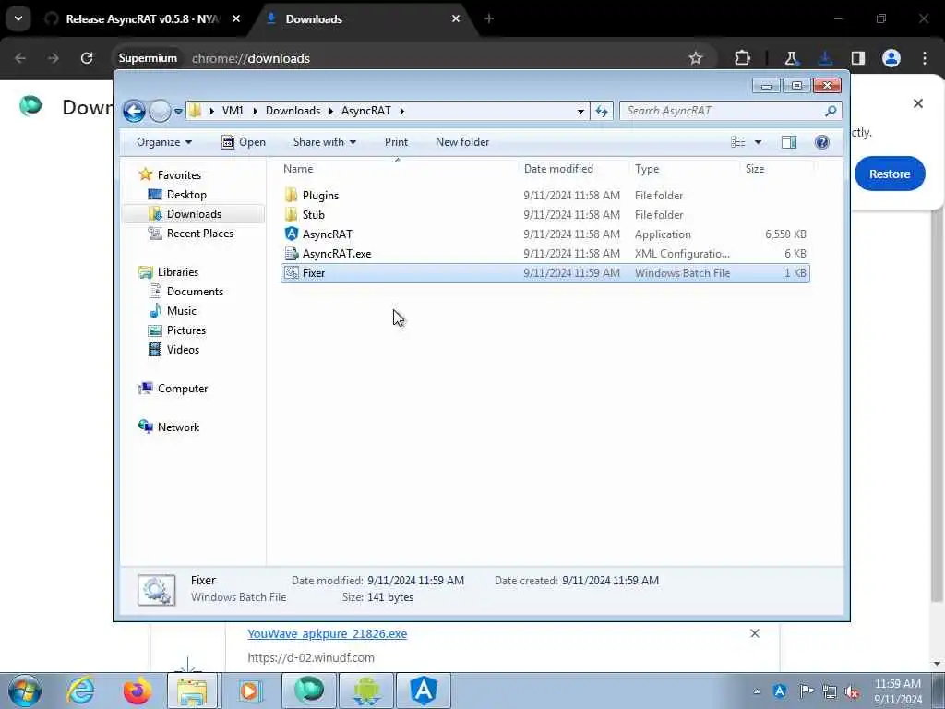Reload the browser page
This screenshot has width=945, height=709.
(x=87, y=58)
